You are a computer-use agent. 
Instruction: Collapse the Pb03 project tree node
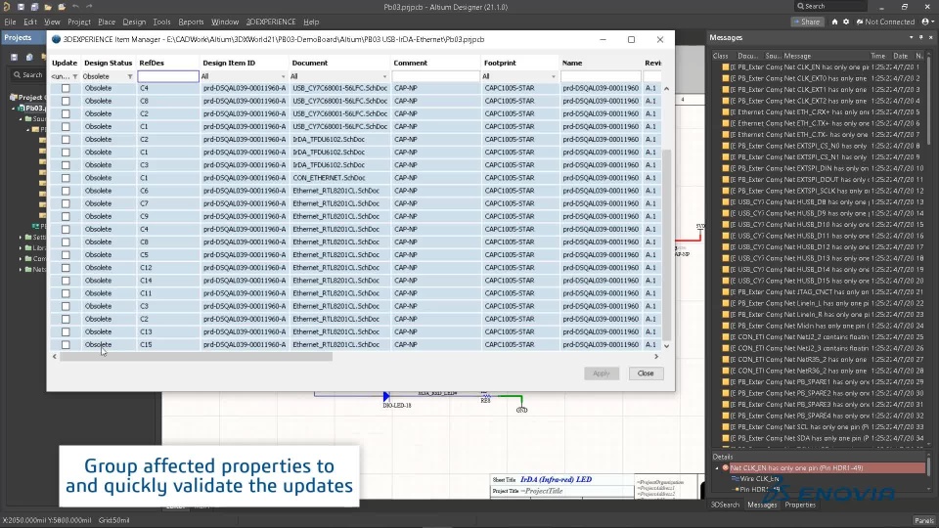click(x=13, y=109)
